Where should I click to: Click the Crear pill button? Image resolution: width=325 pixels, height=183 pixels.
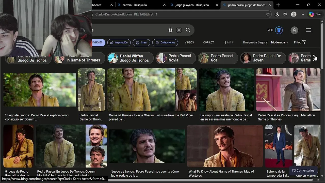tap(141, 42)
